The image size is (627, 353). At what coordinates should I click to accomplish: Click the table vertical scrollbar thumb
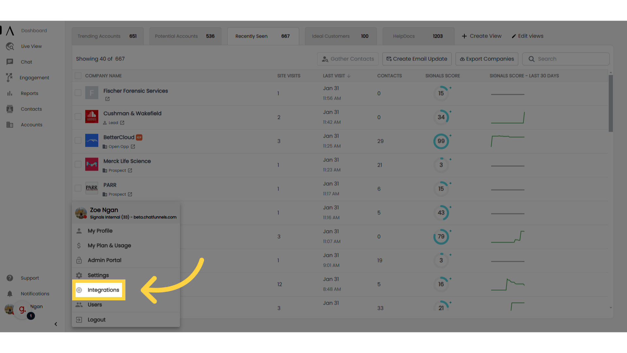click(x=611, y=103)
